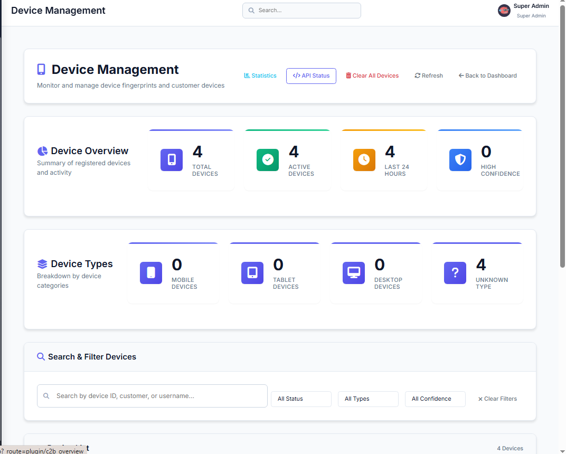Expand the All Types filter dropdown
566x454 pixels.
(368, 399)
